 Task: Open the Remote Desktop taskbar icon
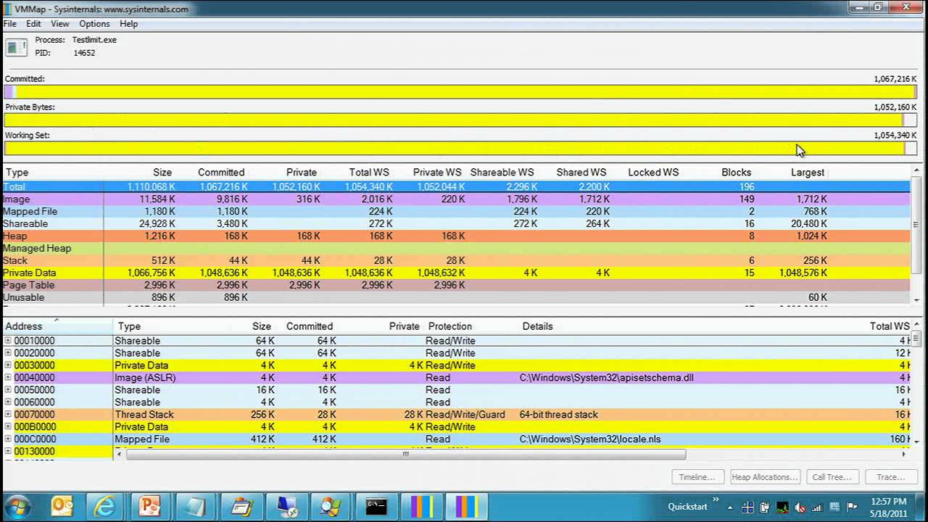[286, 506]
